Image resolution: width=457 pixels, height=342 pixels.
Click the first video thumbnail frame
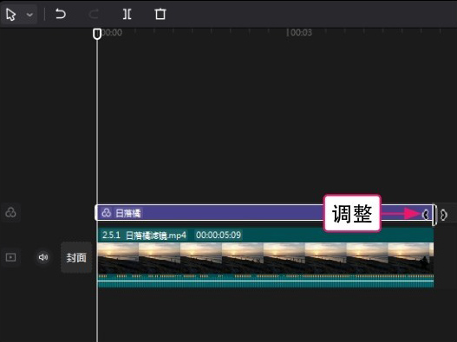click(118, 258)
